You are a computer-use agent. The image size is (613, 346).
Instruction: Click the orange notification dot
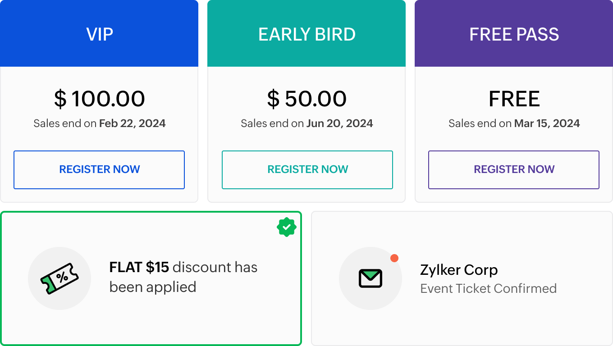[x=394, y=258]
